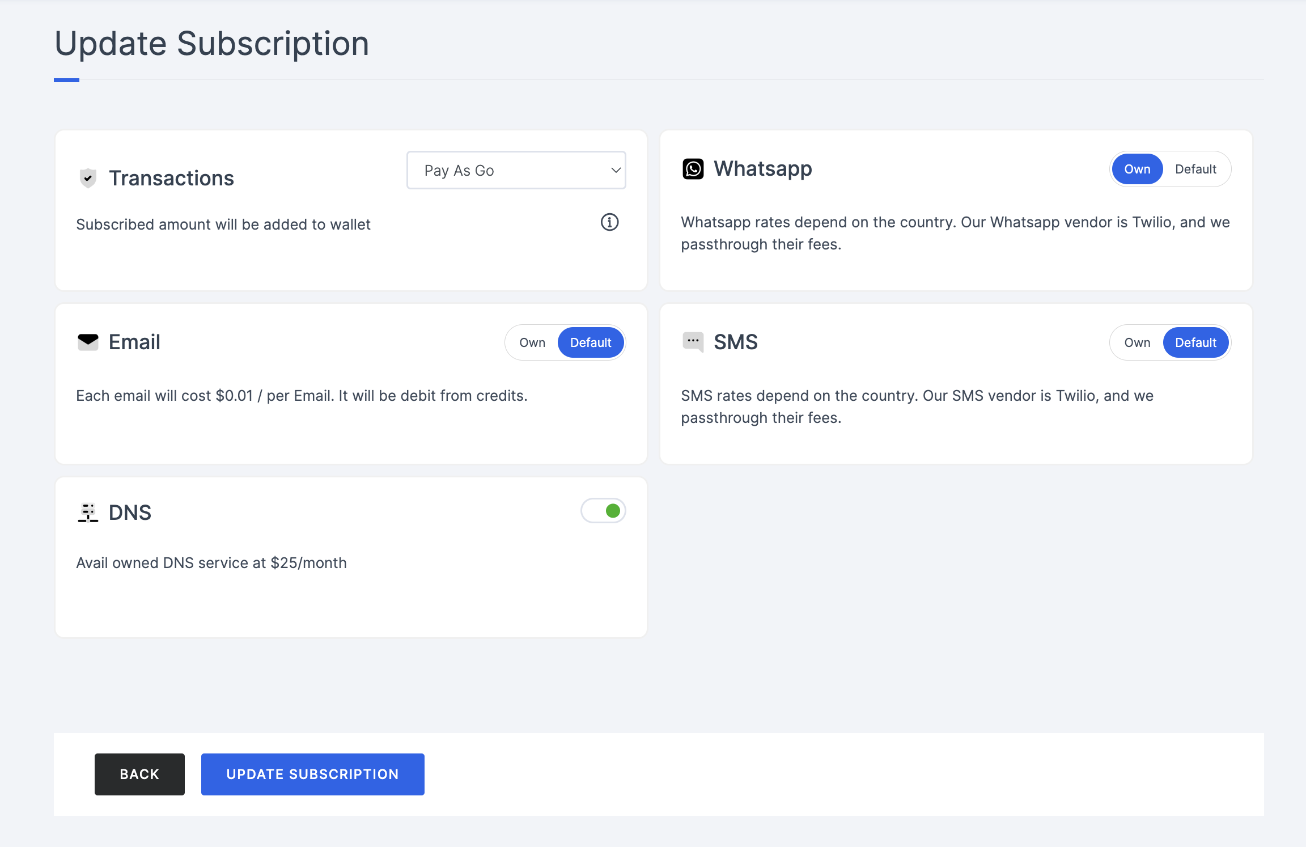Click the DNS network icon
The width and height of the screenshot is (1306, 847).
[87, 512]
